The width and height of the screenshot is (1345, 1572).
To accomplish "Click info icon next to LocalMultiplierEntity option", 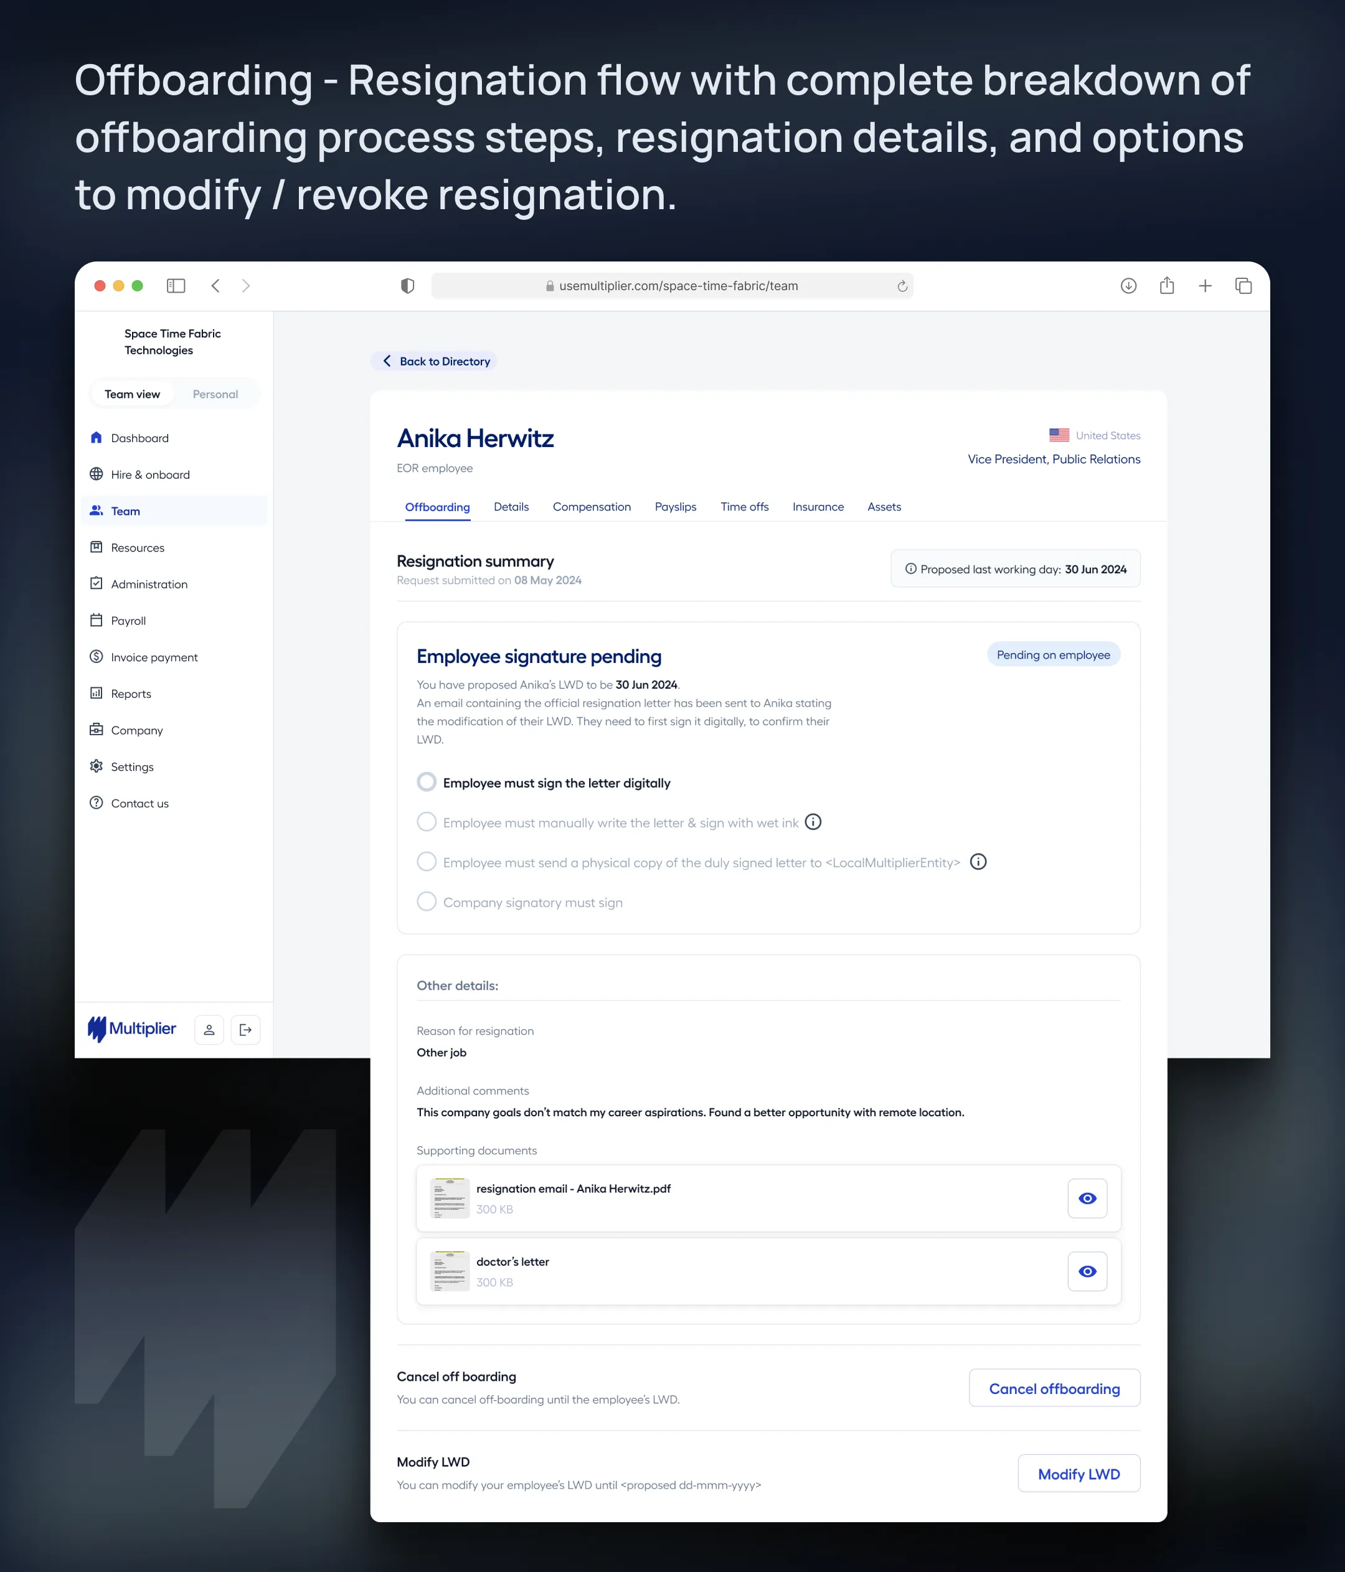I will tap(978, 862).
